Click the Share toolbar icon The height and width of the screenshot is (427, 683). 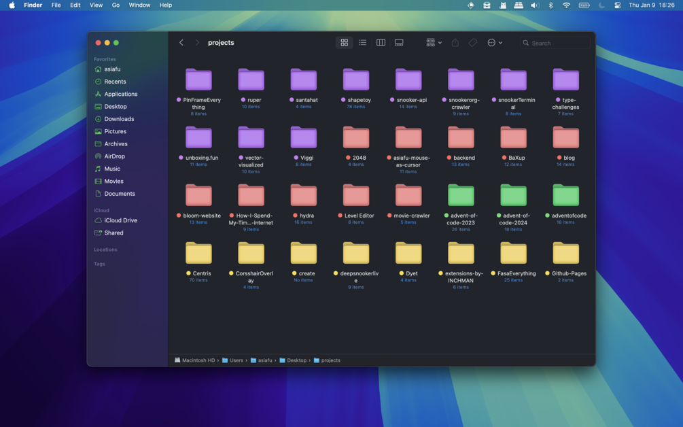(x=455, y=43)
